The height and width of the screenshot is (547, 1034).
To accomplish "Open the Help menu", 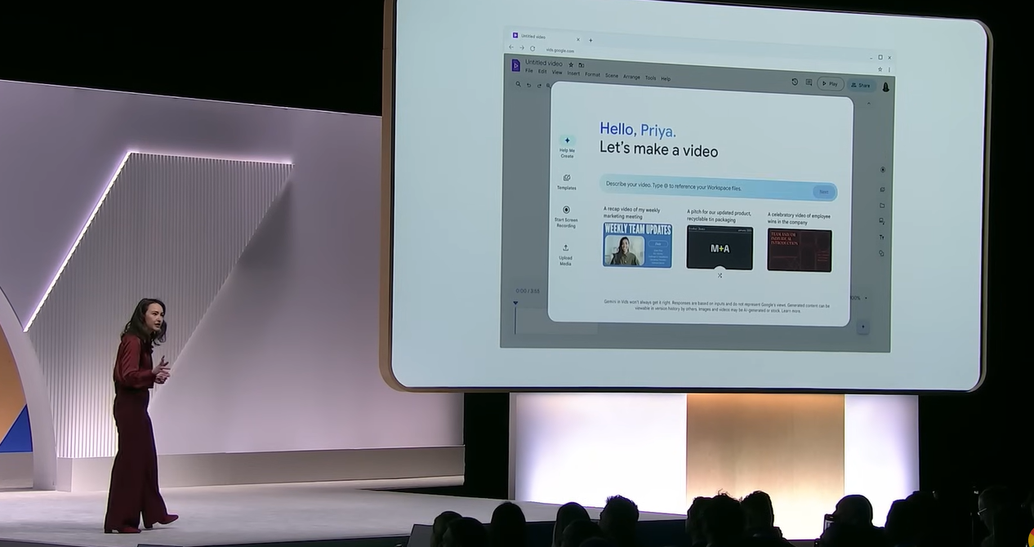I will click(666, 78).
